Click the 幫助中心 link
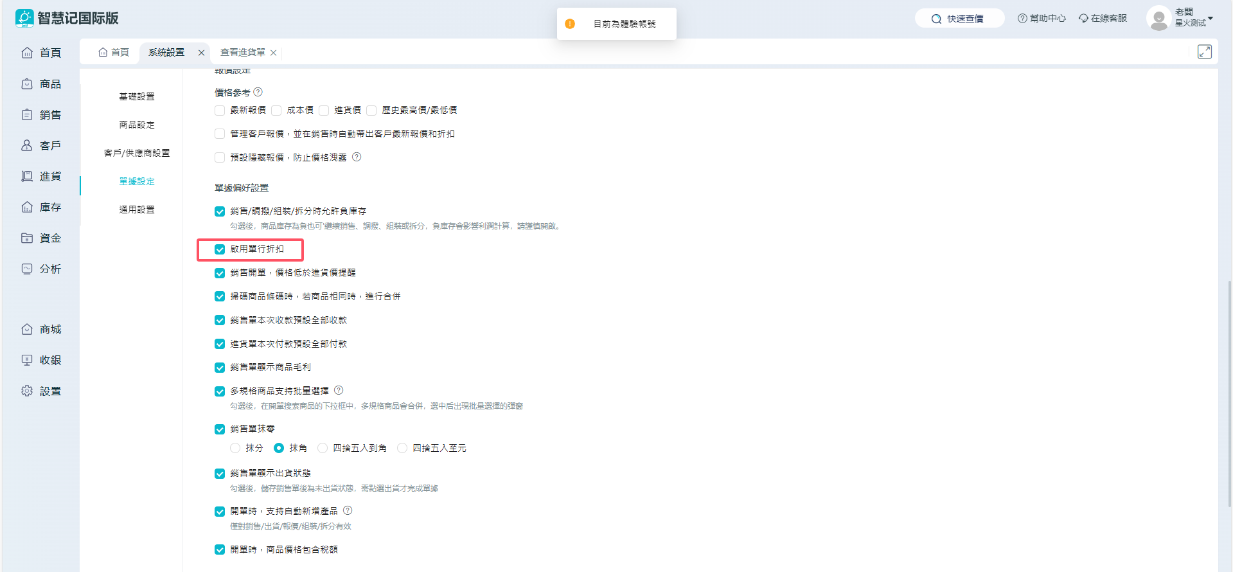The image size is (1233, 572). tap(1042, 19)
